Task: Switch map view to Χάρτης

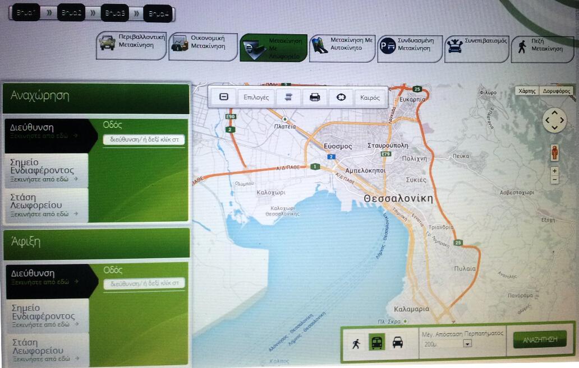Action: click(527, 91)
